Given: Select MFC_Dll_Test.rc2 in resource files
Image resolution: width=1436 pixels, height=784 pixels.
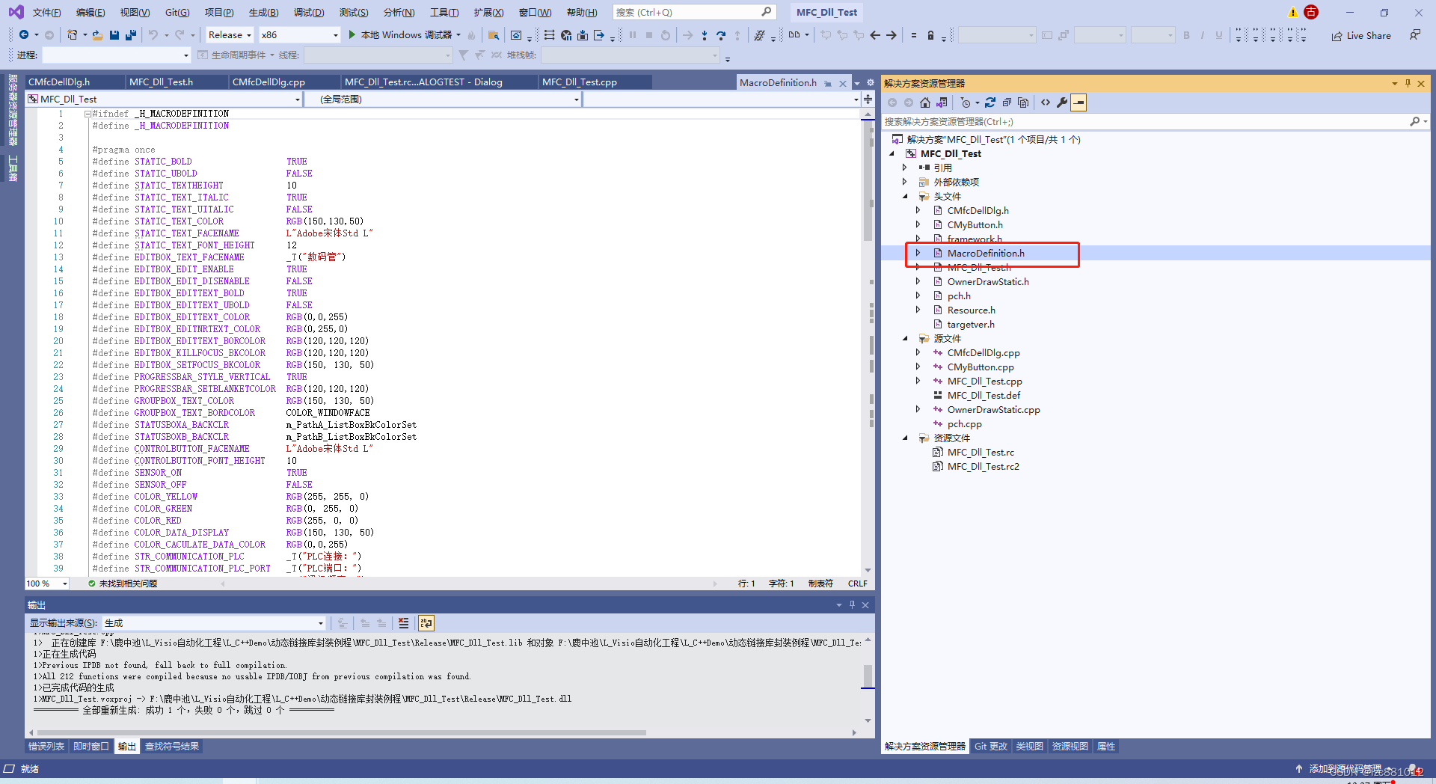Looking at the screenshot, I should point(983,466).
